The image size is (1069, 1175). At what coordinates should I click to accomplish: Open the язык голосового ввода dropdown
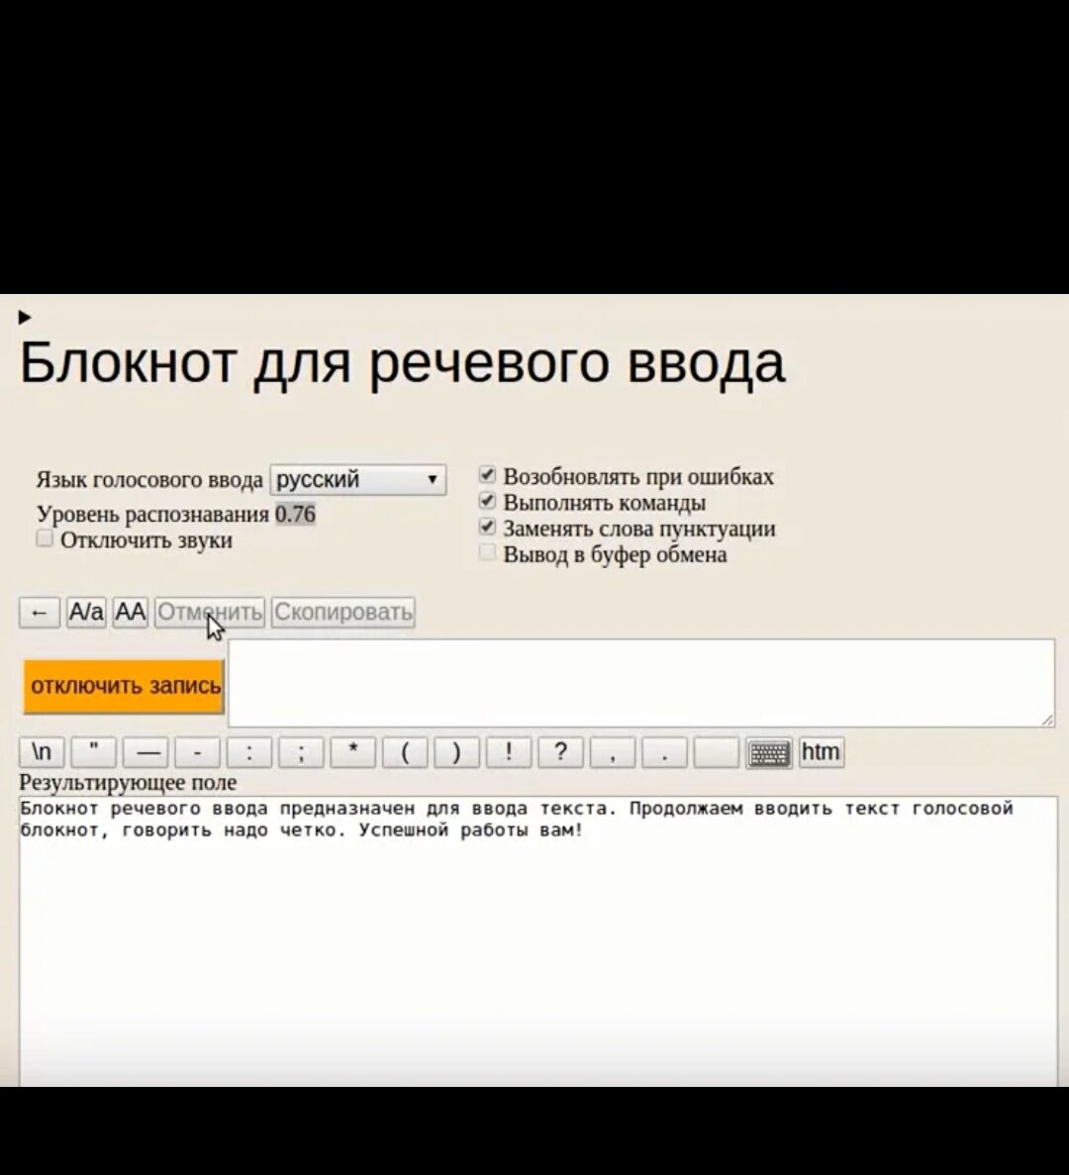[358, 479]
